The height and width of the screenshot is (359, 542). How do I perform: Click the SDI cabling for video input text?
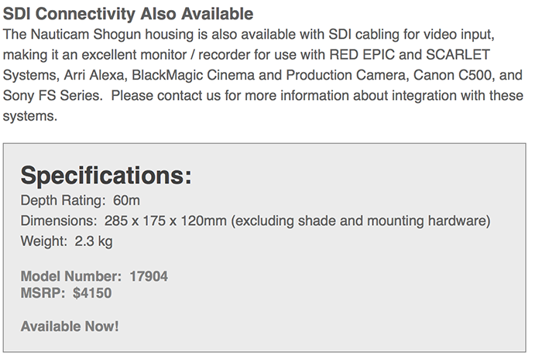point(411,35)
